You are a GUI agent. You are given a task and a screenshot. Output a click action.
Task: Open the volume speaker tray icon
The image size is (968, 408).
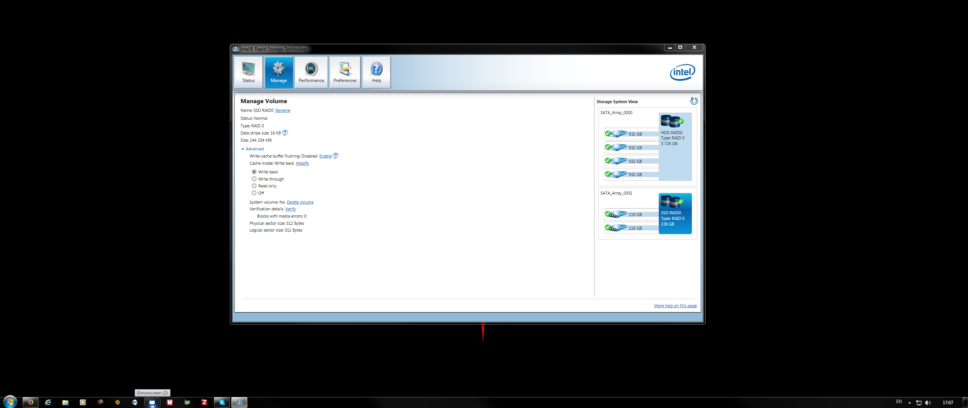point(928,403)
